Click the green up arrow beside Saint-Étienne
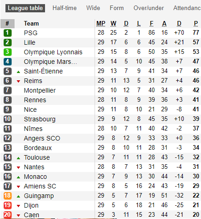The image size is (201, 219). click(18, 72)
